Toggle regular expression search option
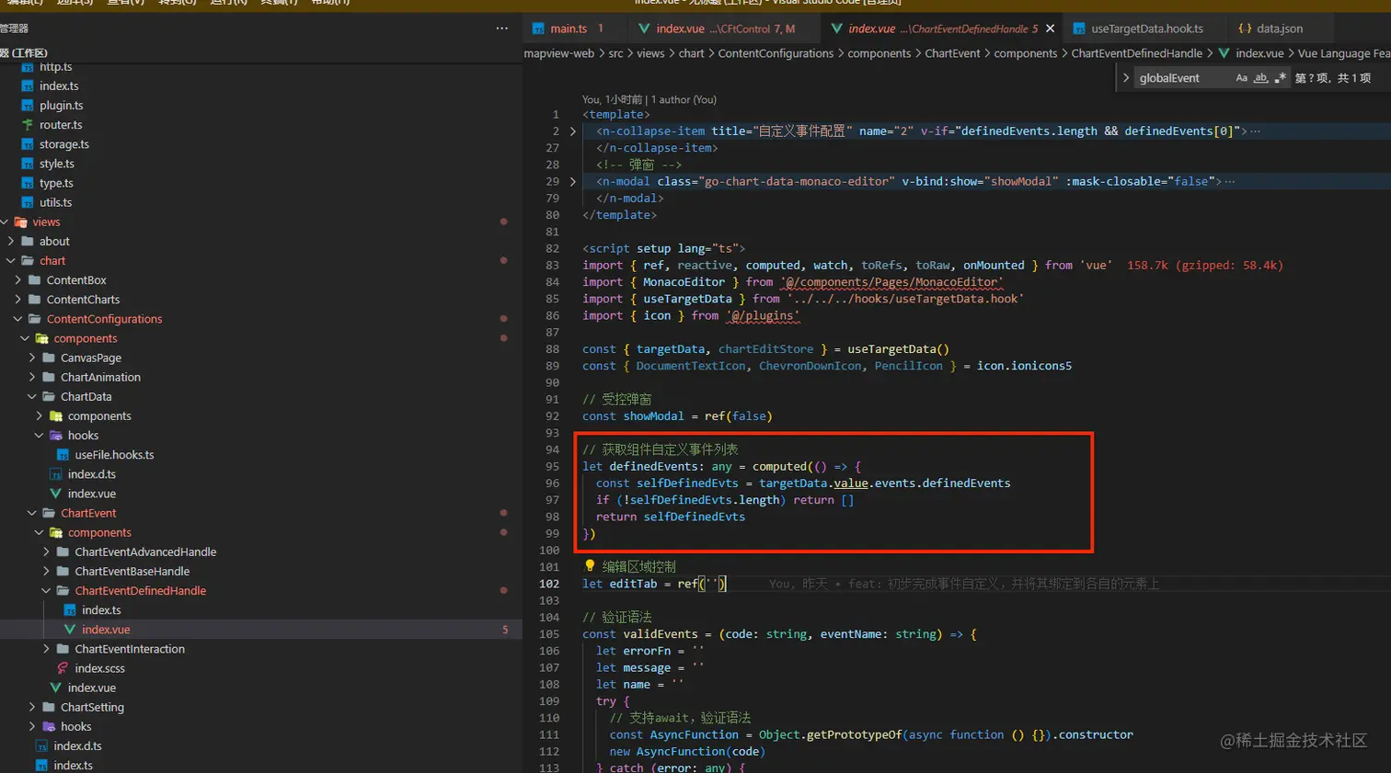The image size is (1391, 773). (1280, 78)
